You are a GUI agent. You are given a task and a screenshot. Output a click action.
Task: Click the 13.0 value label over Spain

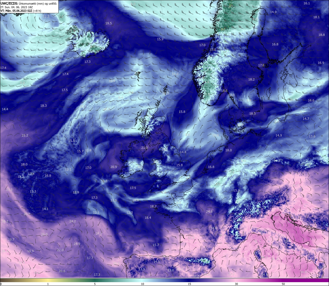[x=171, y=270]
